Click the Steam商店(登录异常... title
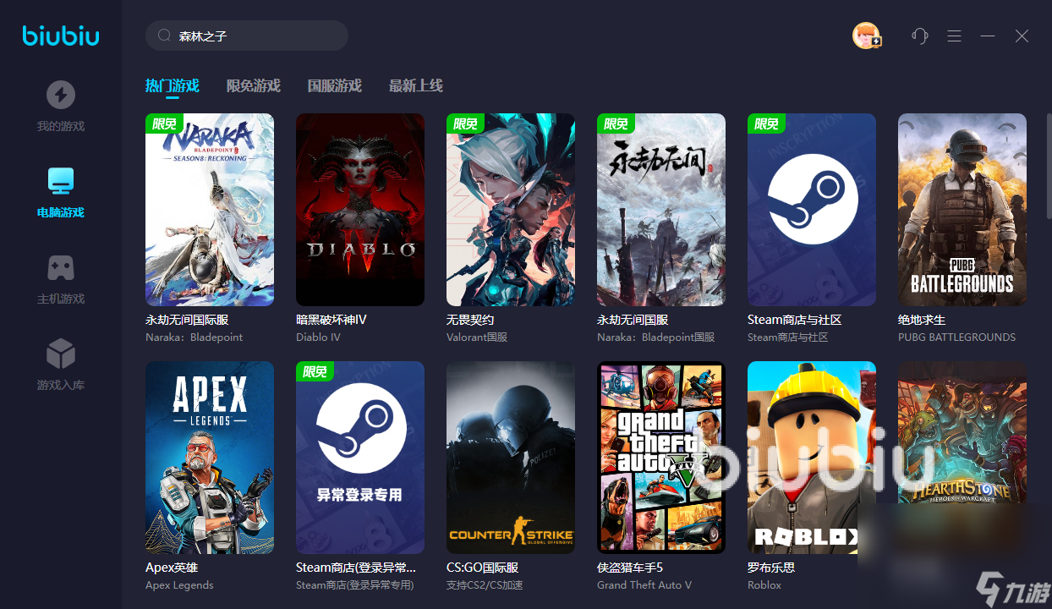Image resolution: width=1052 pixels, height=609 pixels. (356, 568)
